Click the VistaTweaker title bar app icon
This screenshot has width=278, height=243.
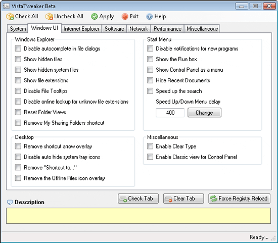tap(6, 6)
